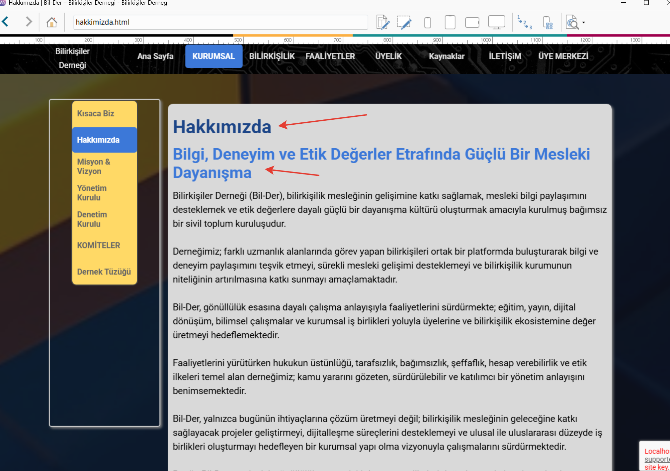The width and height of the screenshot is (670, 471).
Task: Click the paragraph starting 'Derneğimiz; farklı uzmanlık'
Action: pos(385,265)
